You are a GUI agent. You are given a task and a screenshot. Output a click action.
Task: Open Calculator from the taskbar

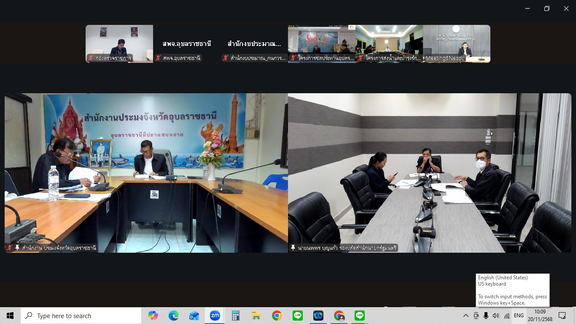tap(235, 316)
